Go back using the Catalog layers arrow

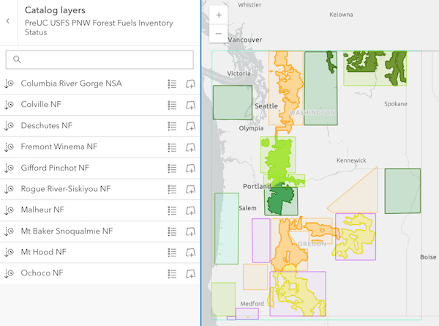pos(8,21)
